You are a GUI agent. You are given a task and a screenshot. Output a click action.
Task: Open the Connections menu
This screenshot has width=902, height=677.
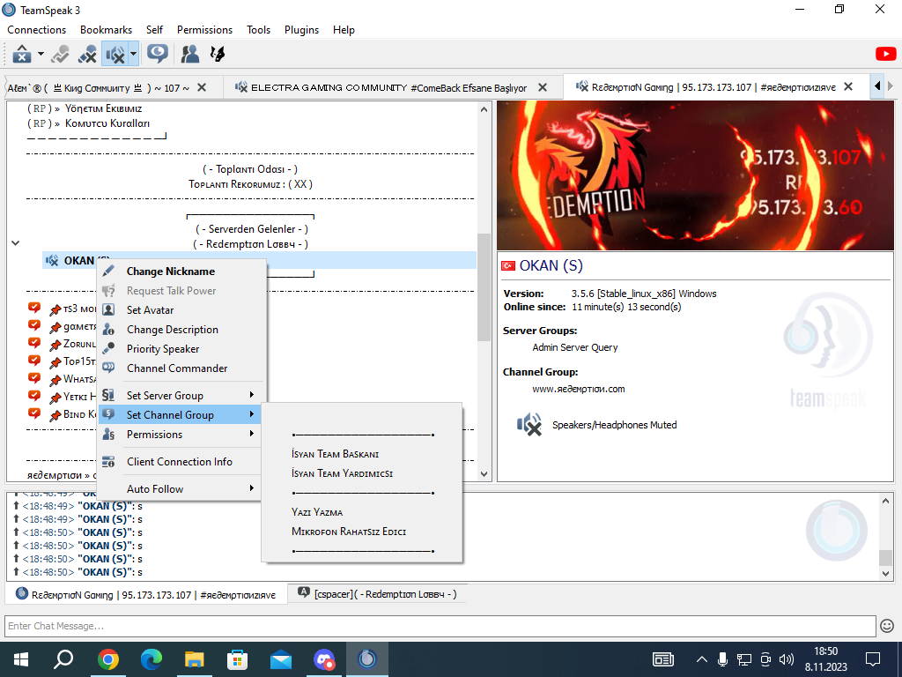click(37, 30)
